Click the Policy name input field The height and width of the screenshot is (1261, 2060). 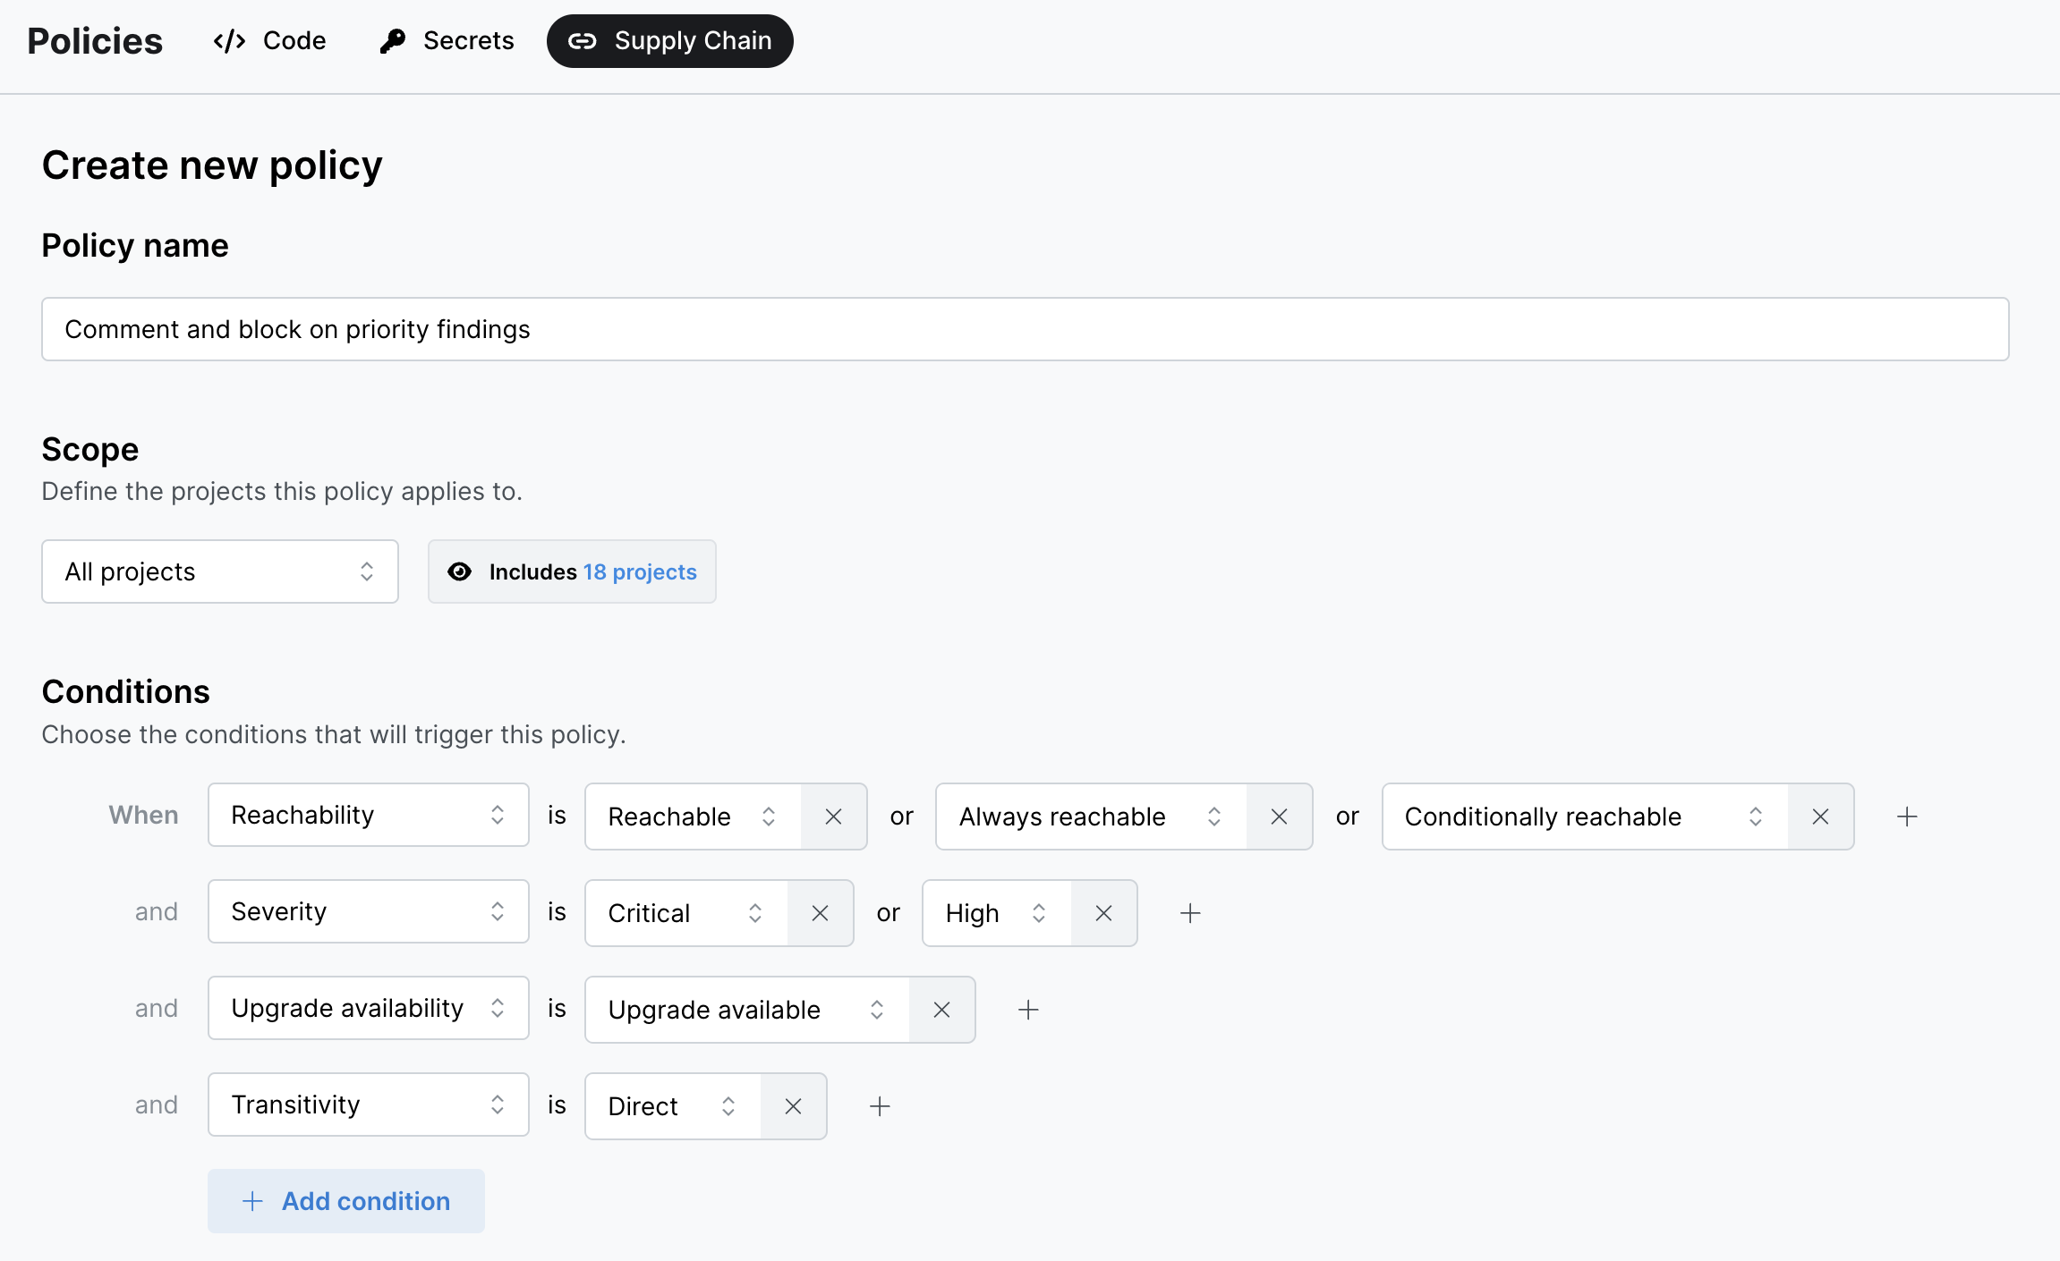tap(1025, 329)
